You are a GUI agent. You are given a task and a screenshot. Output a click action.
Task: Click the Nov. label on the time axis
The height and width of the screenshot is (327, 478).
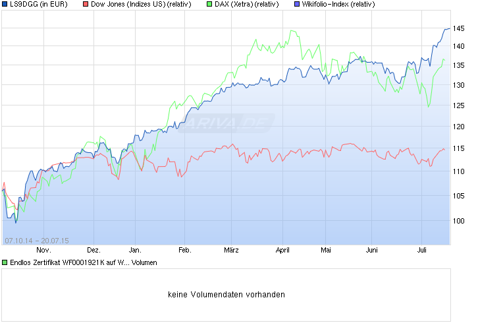coord(43,251)
